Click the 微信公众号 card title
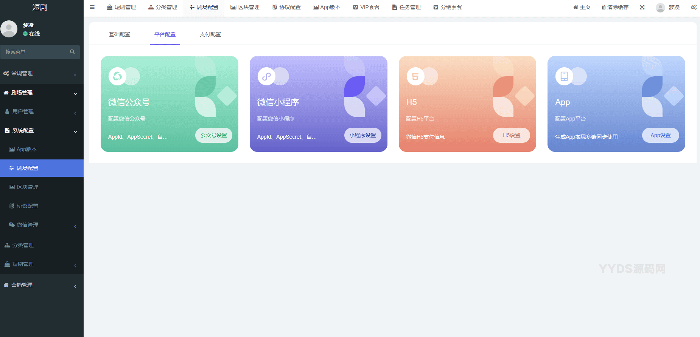Image resolution: width=700 pixels, height=337 pixels. [x=129, y=102]
